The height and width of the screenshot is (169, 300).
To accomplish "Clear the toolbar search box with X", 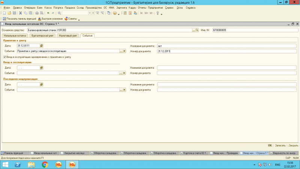I will pyautogui.click(x=93, y=13).
